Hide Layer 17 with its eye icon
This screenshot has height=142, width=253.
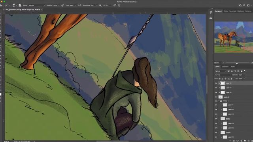pyautogui.click(x=216, y=88)
